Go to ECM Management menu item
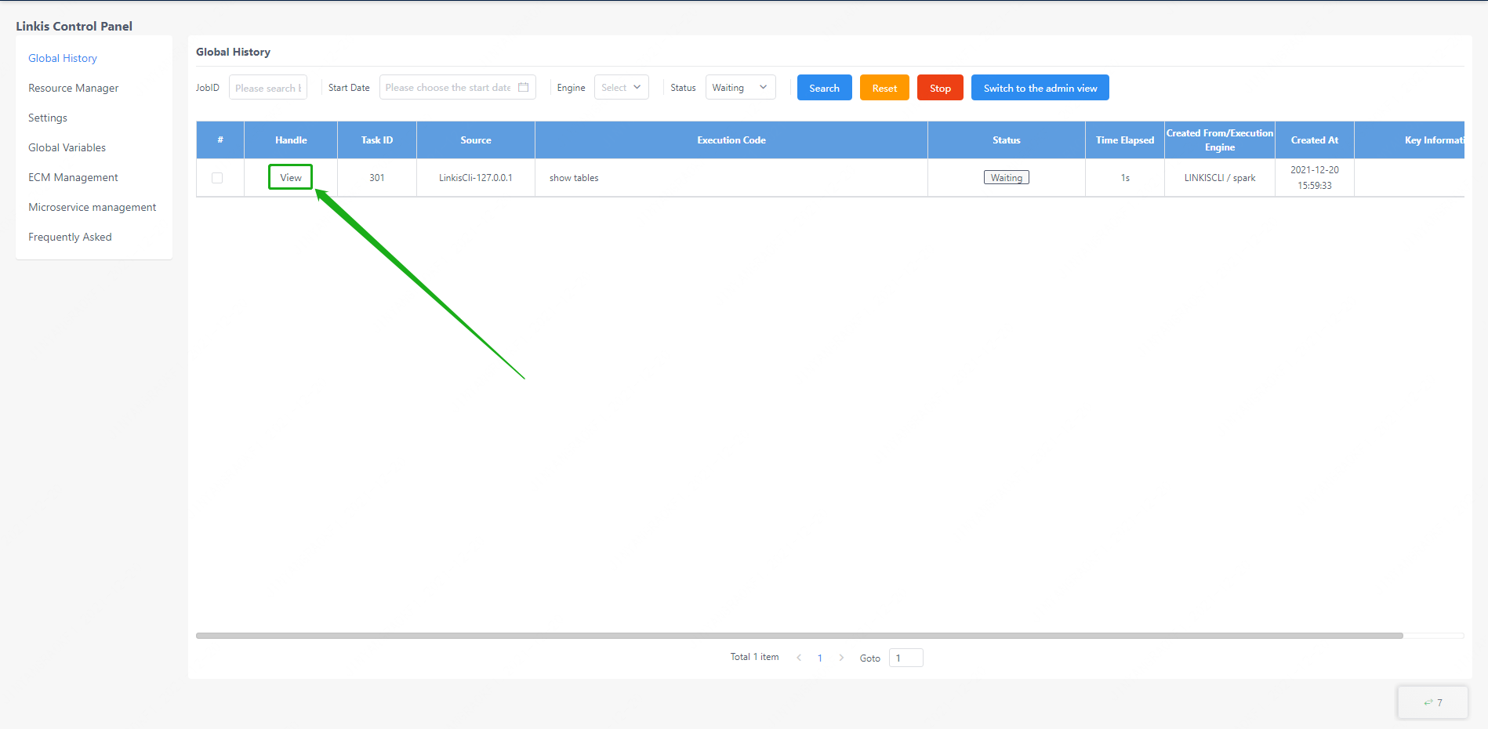 tap(73, 177)
